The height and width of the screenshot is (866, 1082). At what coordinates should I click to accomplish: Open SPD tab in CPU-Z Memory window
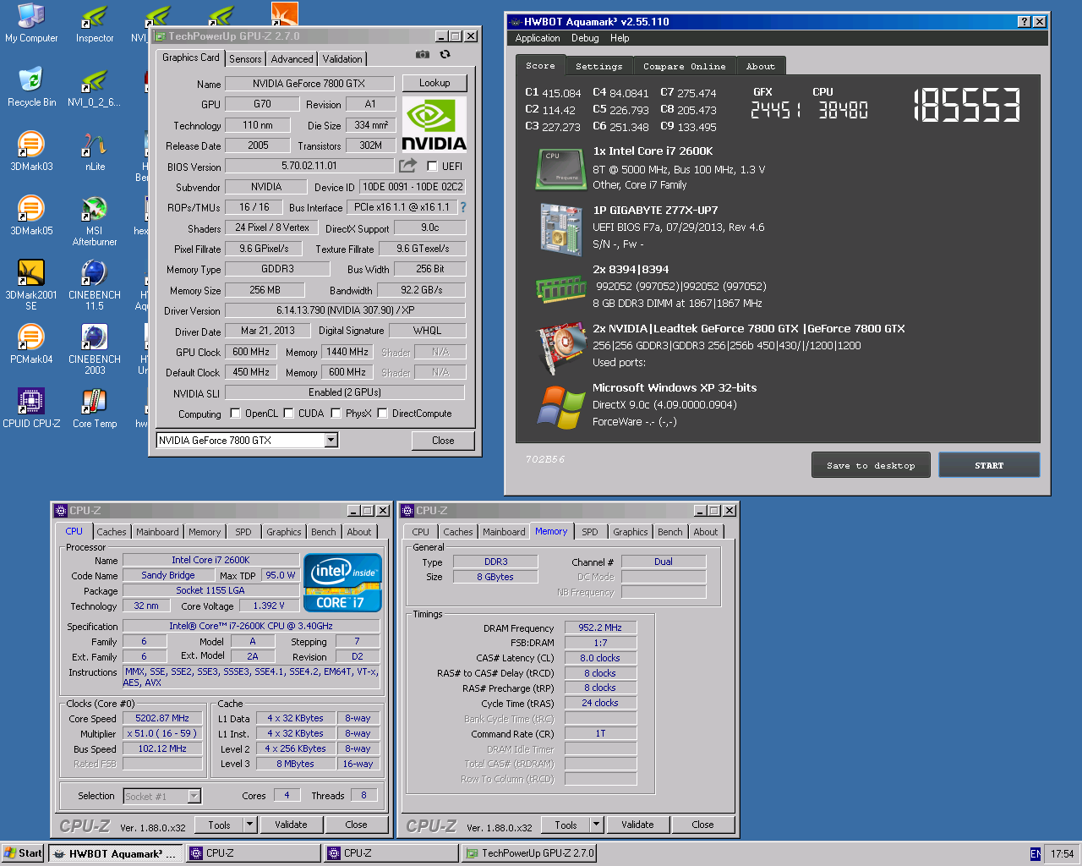click(590, 532)
